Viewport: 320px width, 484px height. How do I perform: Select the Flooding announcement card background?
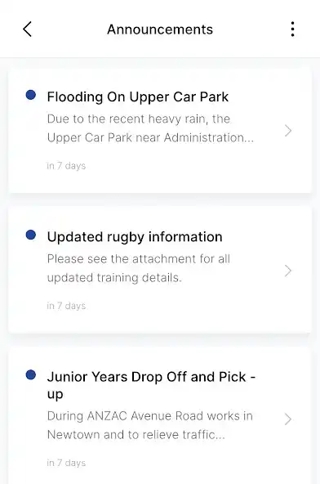point(160,131)
